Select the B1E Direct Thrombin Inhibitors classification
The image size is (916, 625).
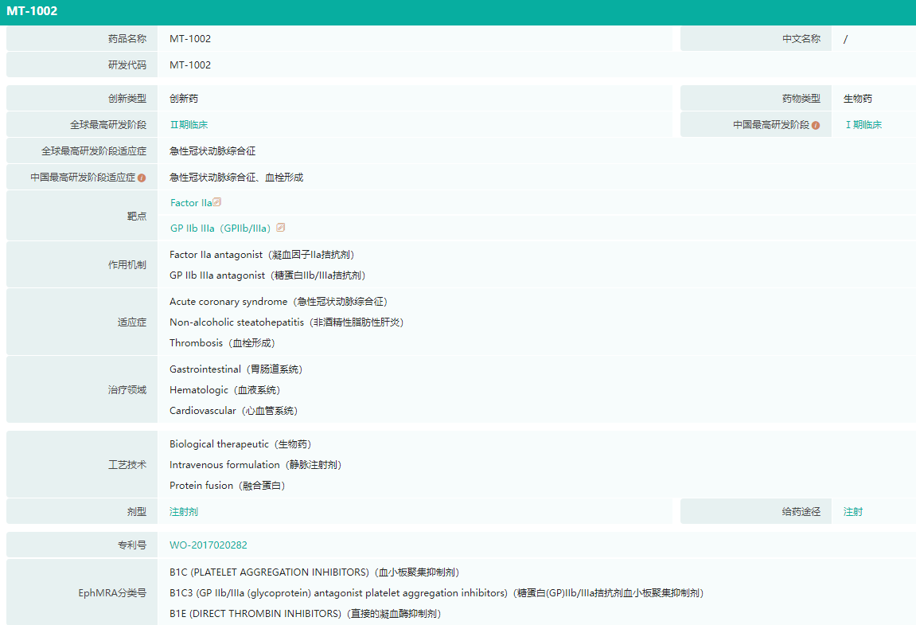pyautogui.click(x=305, y=614)
